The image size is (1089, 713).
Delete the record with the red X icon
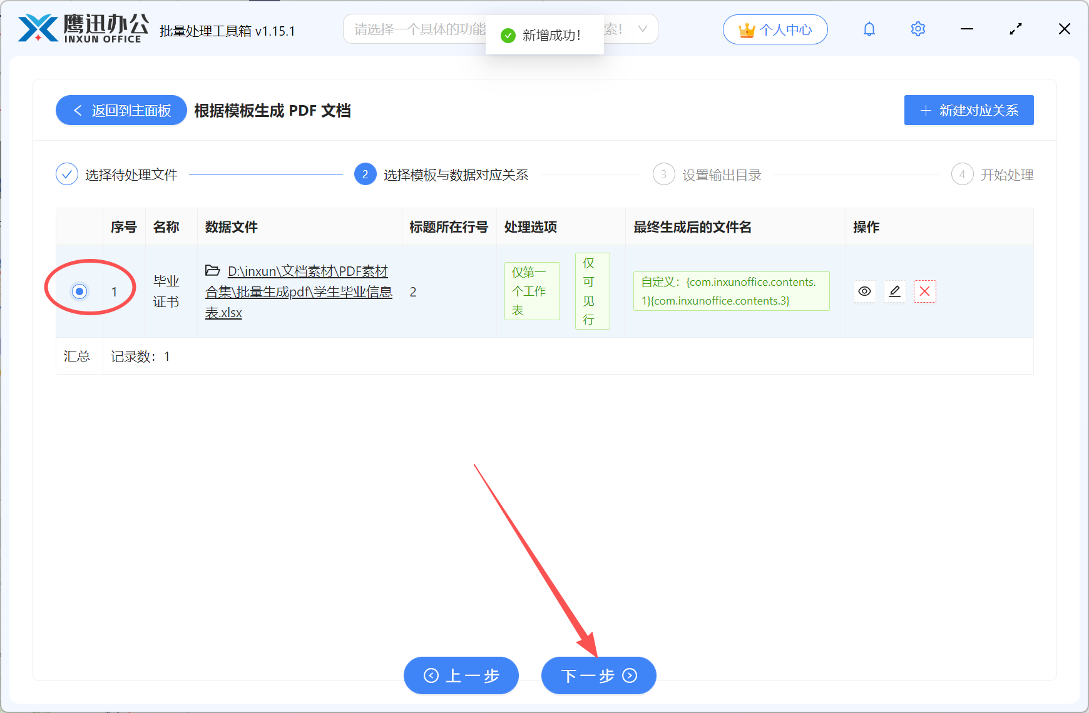924,291
